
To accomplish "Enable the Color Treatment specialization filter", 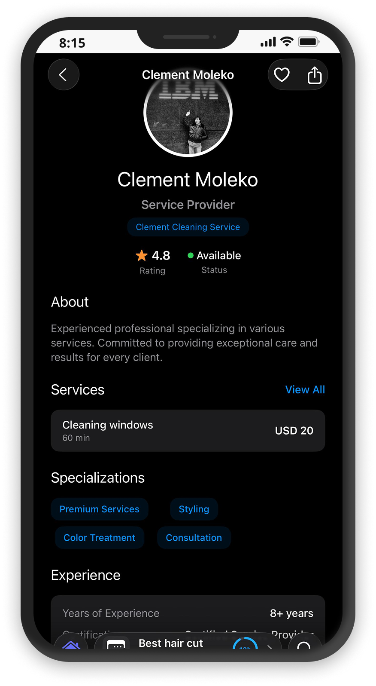I will pyautogui.click(x=99, y=537).
